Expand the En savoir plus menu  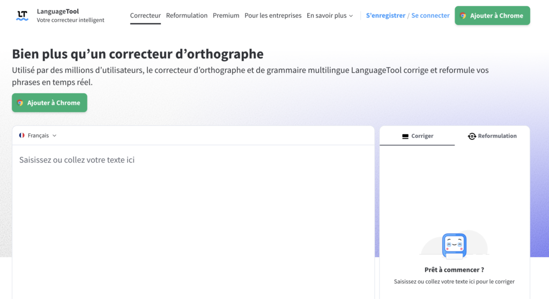[330, 16]
